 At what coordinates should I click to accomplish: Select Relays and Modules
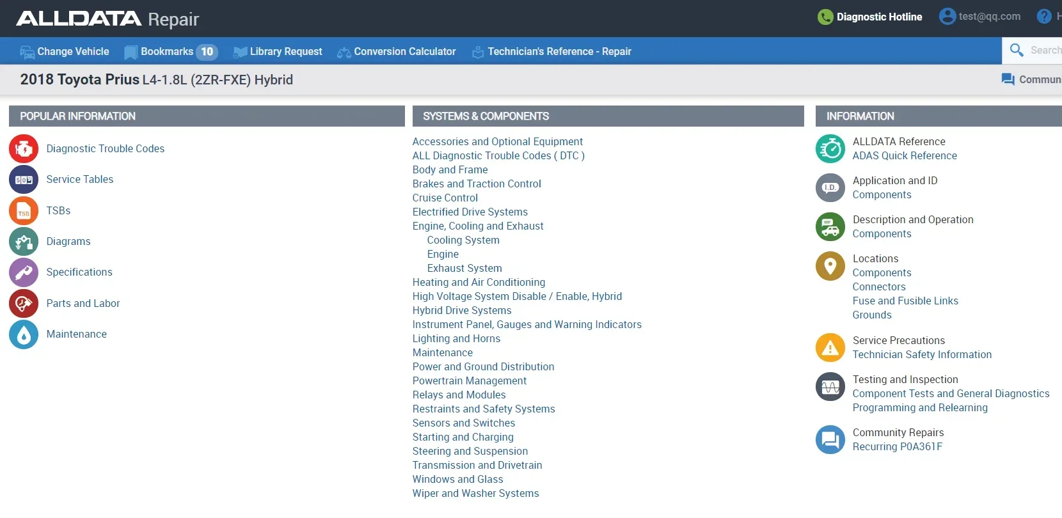tap(459, 395)
